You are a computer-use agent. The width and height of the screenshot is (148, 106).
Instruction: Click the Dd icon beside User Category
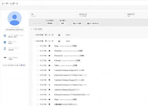click(x=5, y=58)
